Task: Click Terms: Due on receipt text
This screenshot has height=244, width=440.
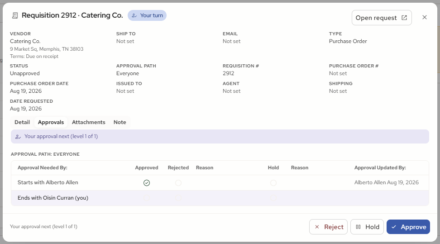Action: pos(34,56)
